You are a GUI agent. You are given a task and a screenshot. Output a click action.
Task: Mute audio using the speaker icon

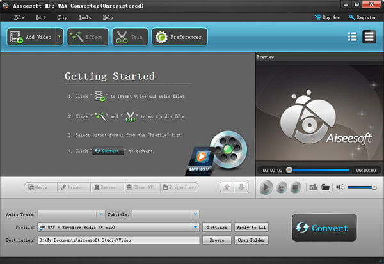340,187
